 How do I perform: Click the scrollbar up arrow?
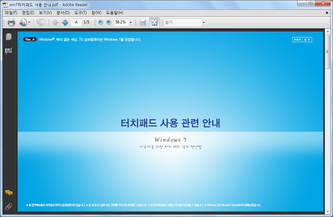[327, 32]
